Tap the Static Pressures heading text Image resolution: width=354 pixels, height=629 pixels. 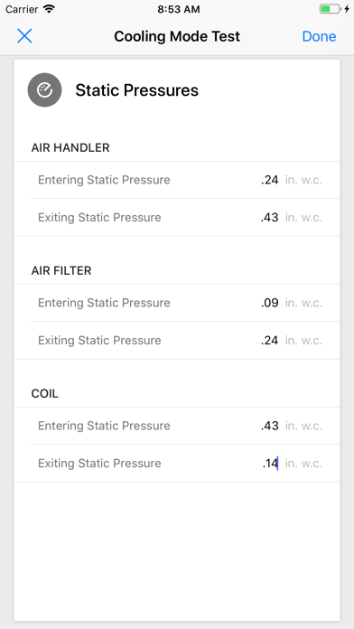[136, 90]
